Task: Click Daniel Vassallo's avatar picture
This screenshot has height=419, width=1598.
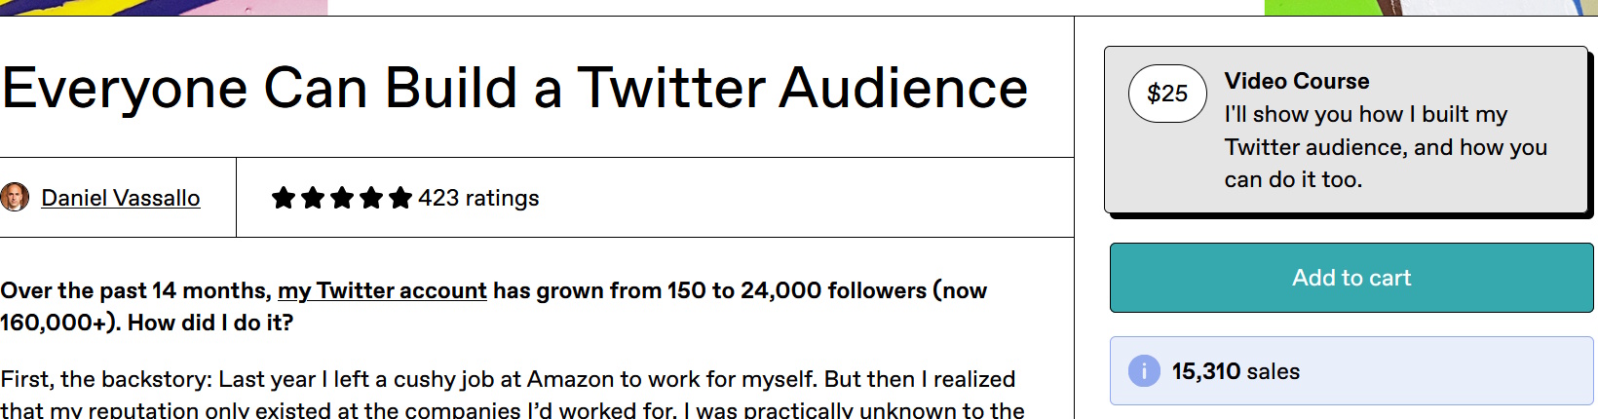Action: pyautogui.click(x=15, y=198)
